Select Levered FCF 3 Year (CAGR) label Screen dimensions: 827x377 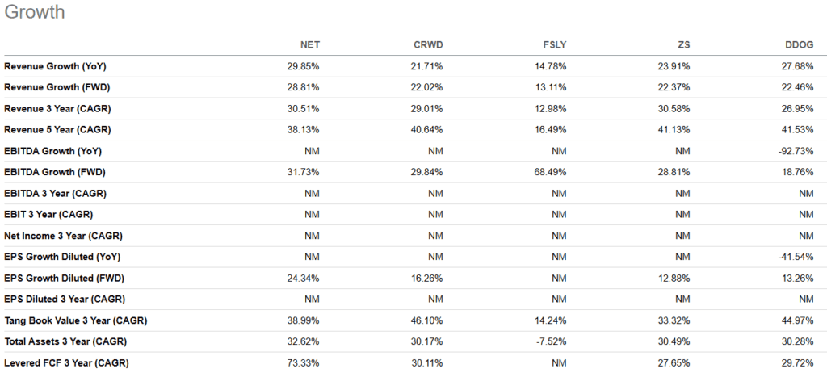pos(66,362)
